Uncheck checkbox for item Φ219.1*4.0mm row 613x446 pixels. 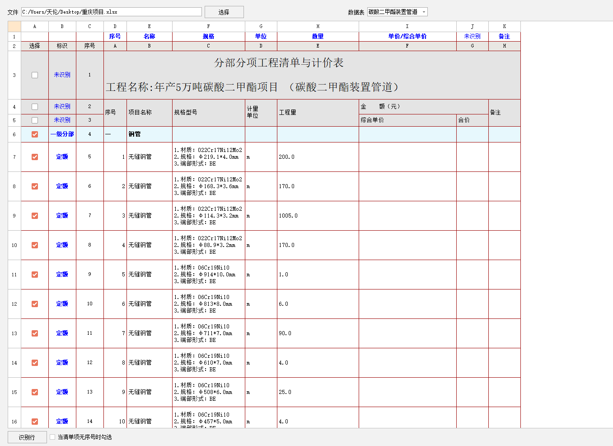(x=35, y=157)
